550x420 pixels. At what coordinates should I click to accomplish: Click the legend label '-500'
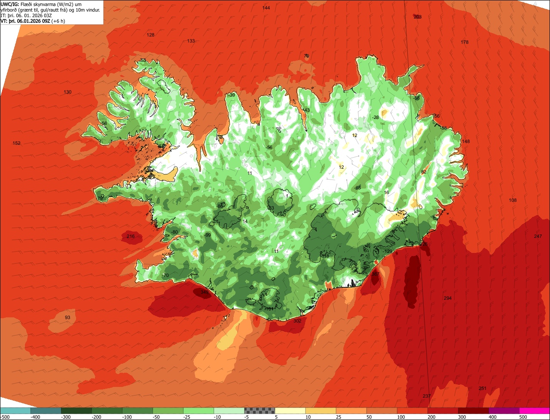pyautogui.click(x=4, y=417)
